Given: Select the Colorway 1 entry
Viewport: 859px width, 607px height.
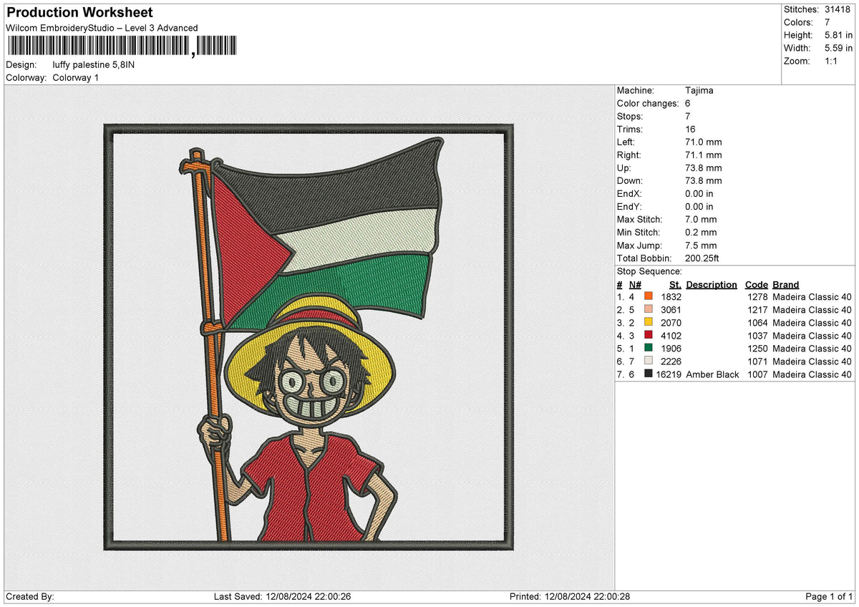Looking at the screenshot, I should click(x=75, y=77).
